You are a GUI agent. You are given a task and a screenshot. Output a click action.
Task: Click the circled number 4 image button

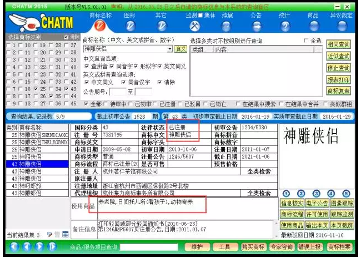[331, 194]
